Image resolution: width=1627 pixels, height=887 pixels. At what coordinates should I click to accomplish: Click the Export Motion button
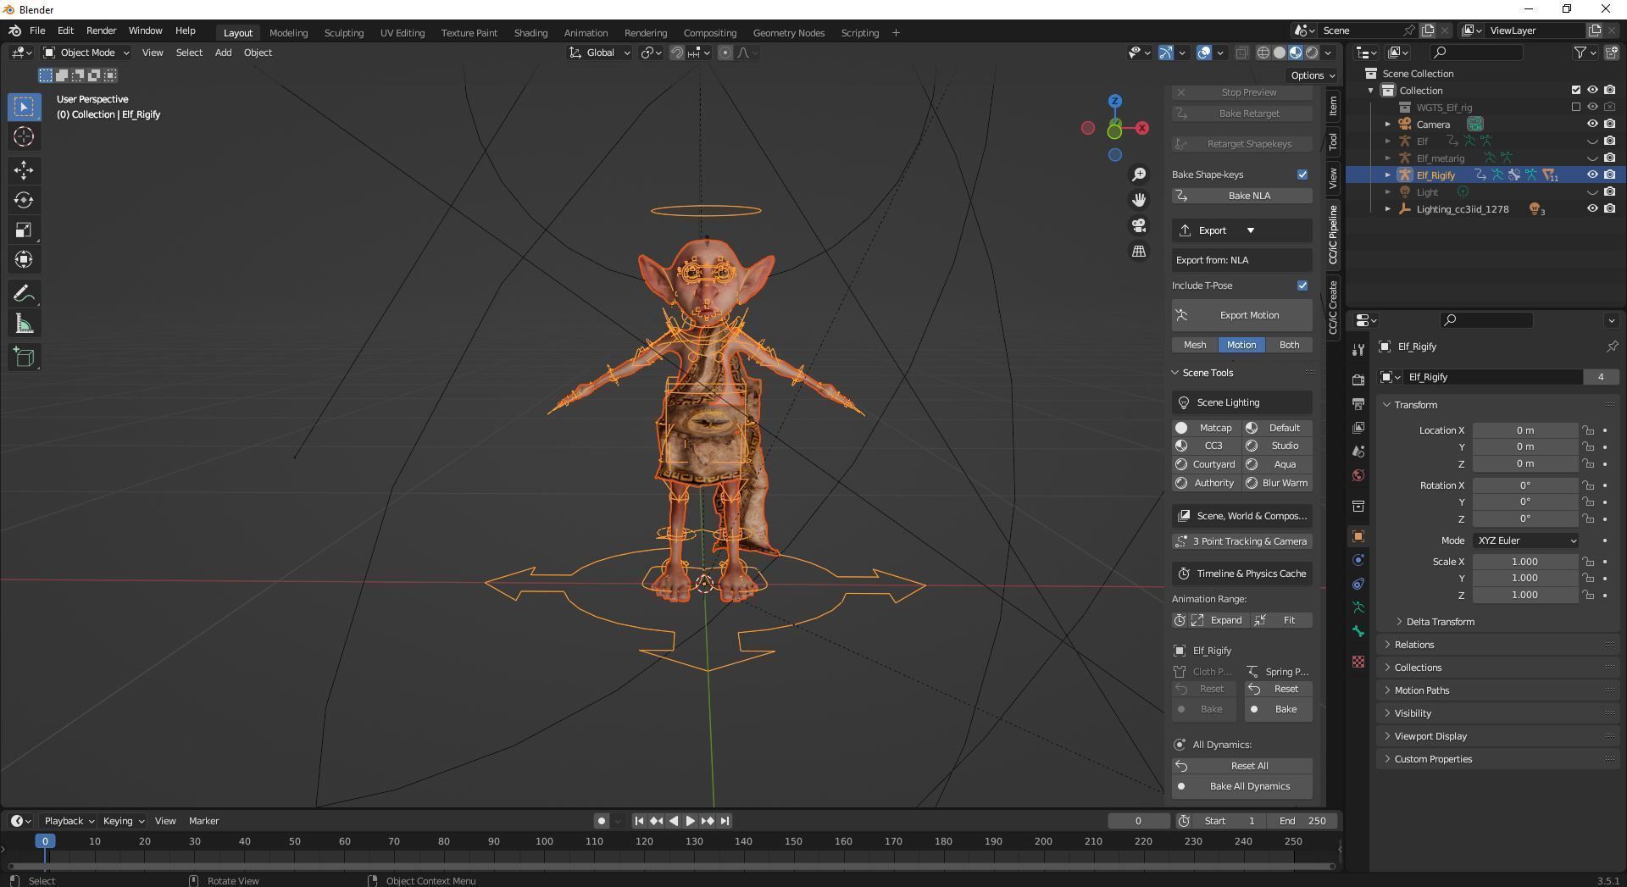(1242, 315)
